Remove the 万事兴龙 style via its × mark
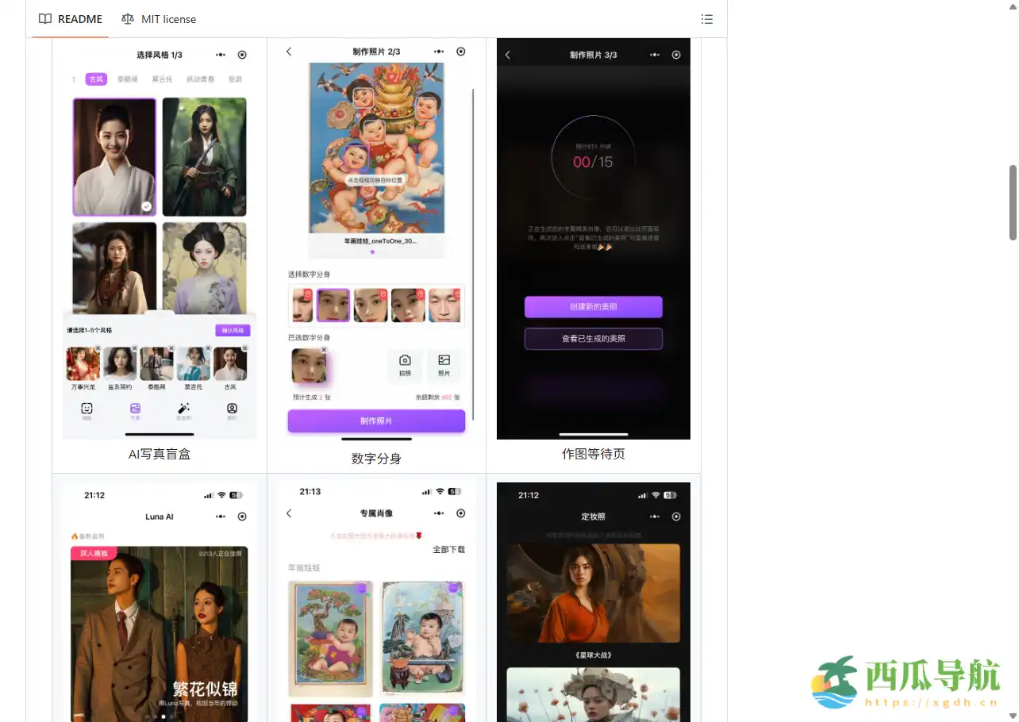 coord(98,348)
